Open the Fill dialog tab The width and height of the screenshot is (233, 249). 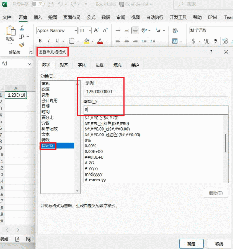(118, 65)
